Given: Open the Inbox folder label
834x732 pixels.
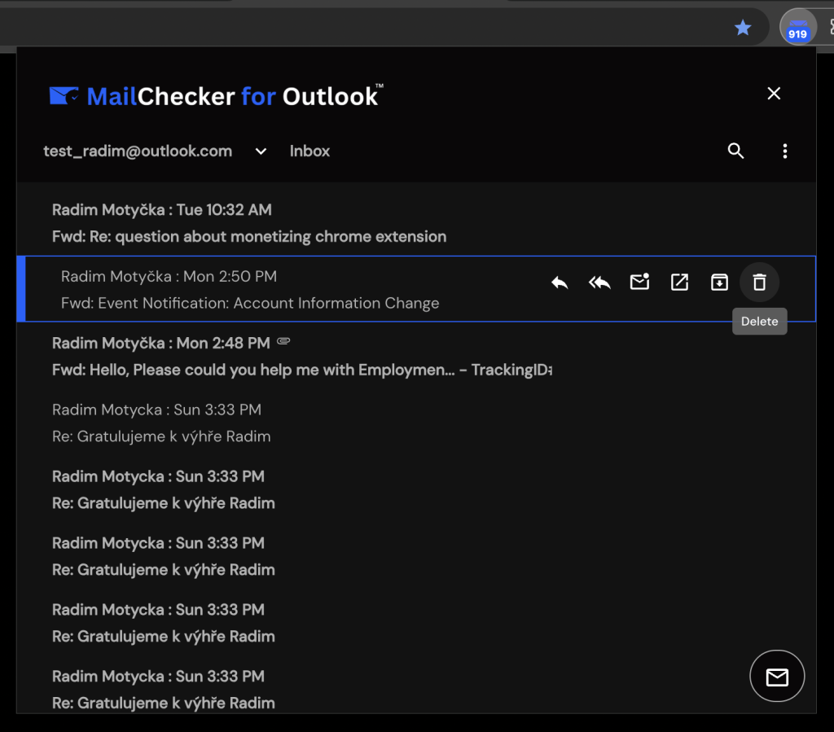Looking at the screenshot, I should point(309,151).
